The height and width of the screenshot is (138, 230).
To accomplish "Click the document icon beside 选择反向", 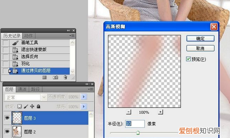I will tap(15, 57).
